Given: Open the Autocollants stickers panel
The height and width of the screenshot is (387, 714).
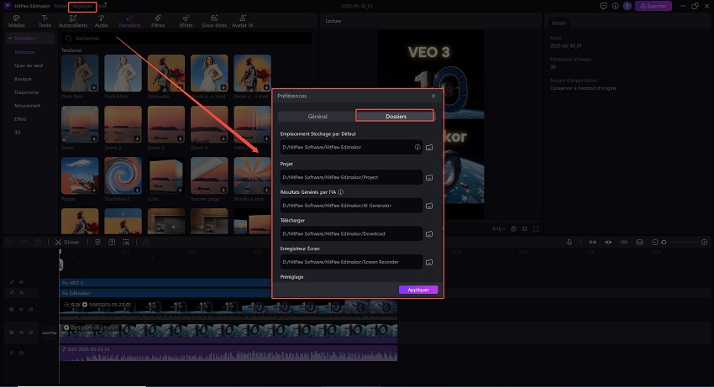Looking at the screenshot, I should click(73, 21).
